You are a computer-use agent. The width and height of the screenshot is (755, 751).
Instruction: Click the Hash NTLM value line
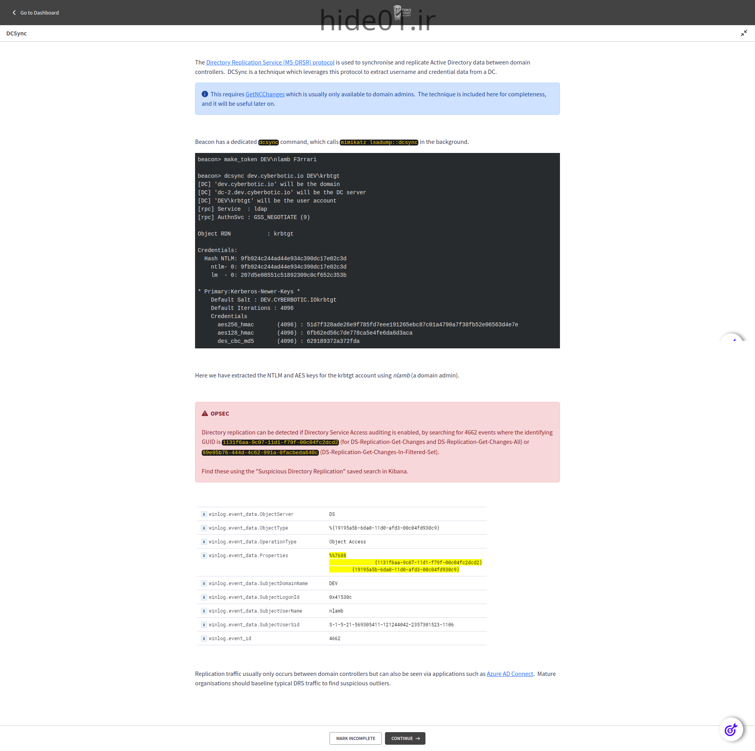[x=275, y=259]
